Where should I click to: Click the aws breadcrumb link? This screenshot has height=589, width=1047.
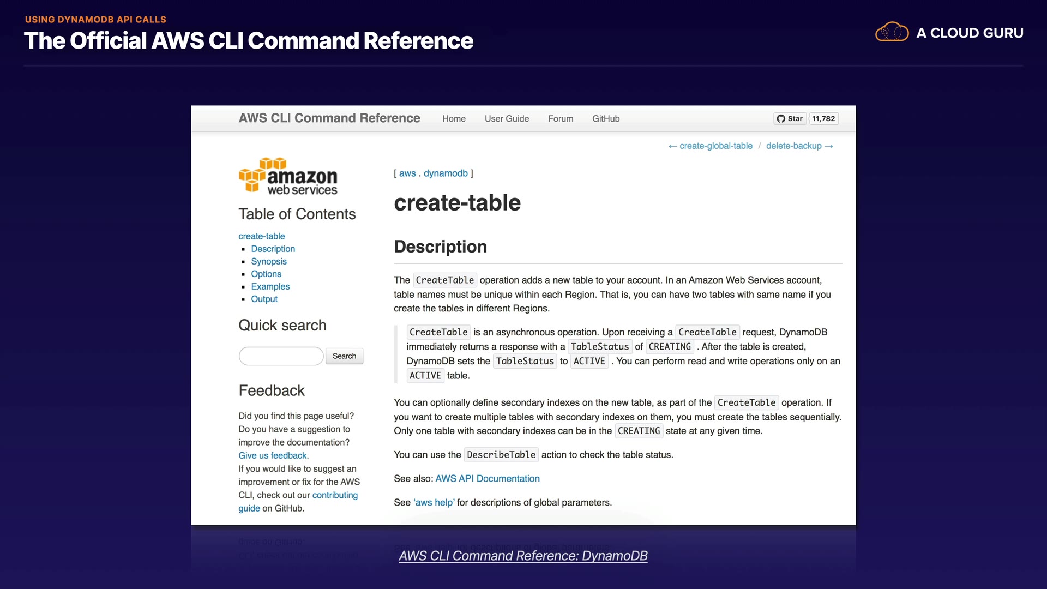tap(407, 173)
